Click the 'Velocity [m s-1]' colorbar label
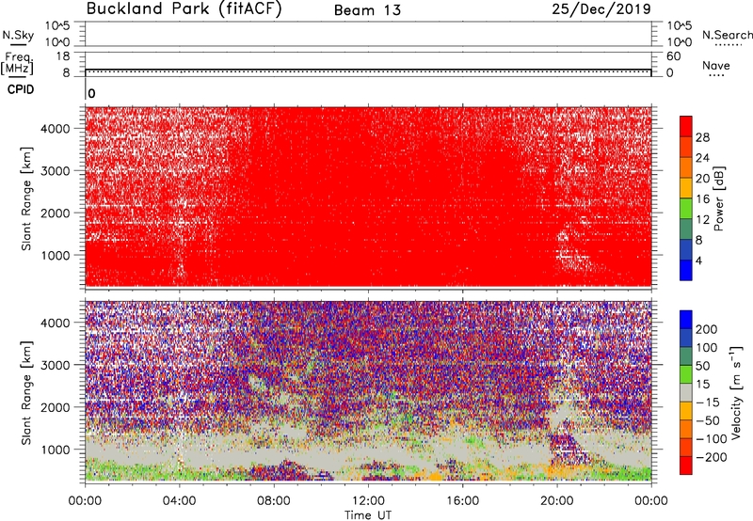Viewport: 753px width, 521px height. [x=736, y=392]
